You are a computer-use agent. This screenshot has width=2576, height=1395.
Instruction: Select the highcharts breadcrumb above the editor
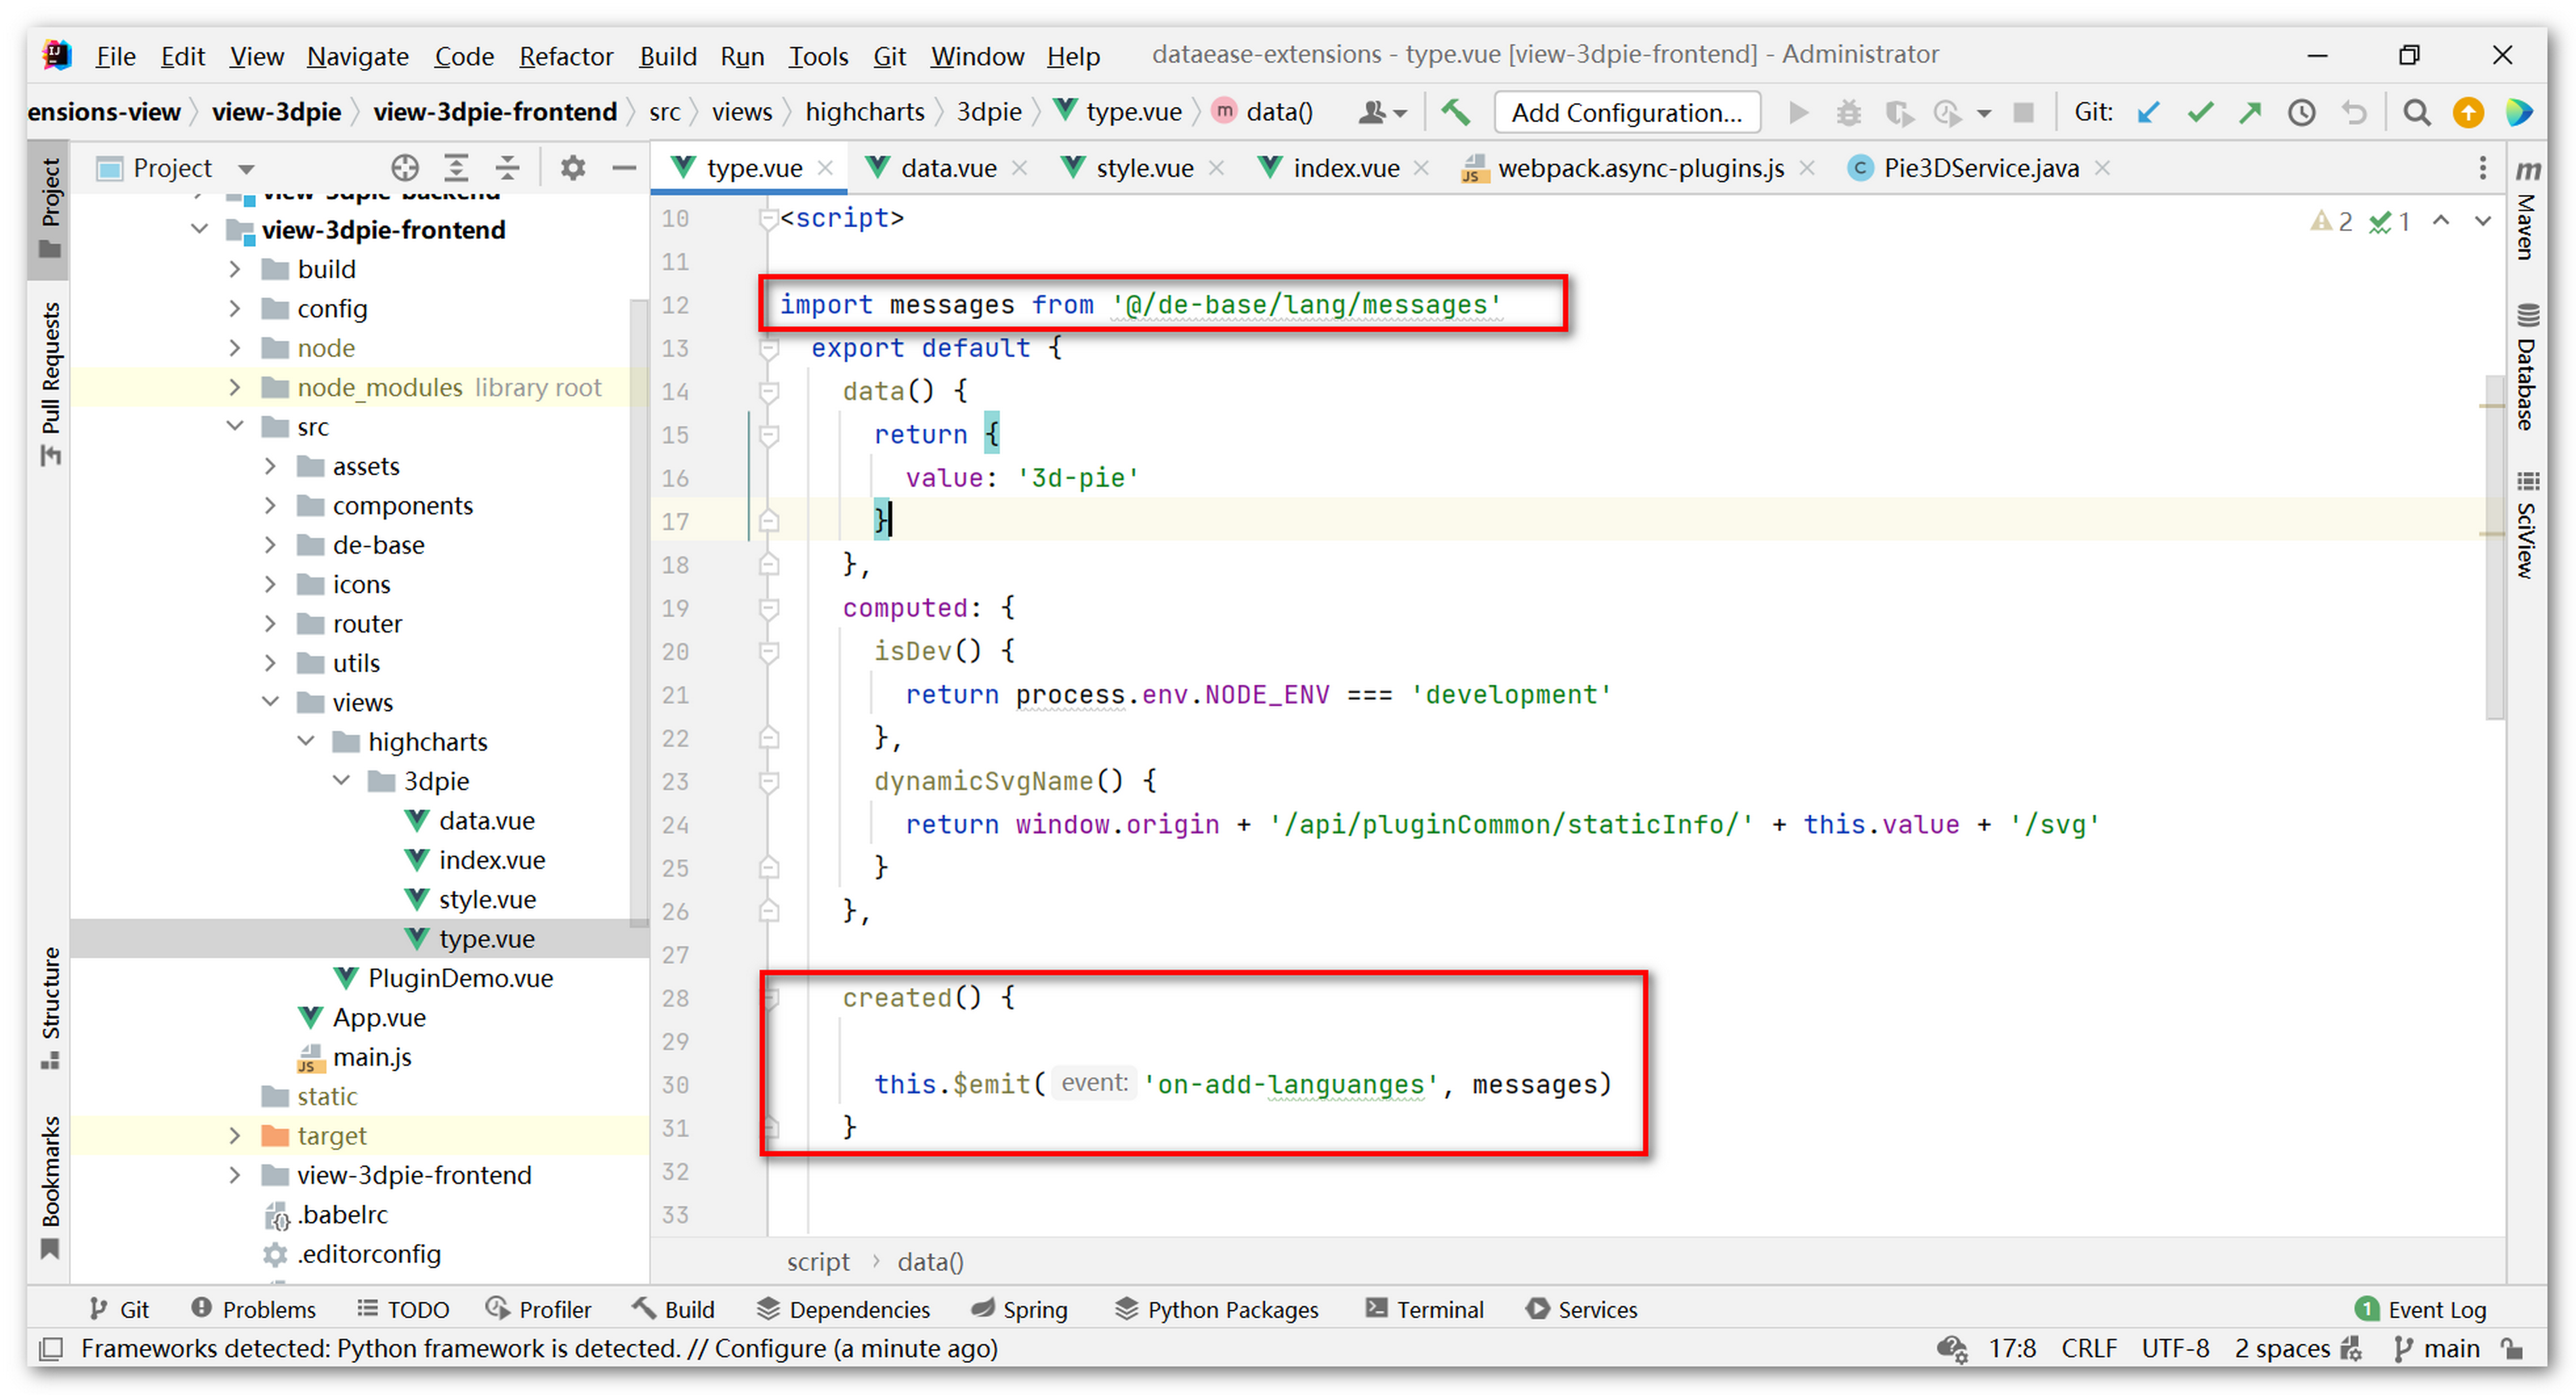pyautogui.click(x=864, y=112)
